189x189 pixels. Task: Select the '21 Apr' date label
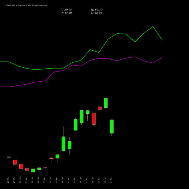point(99,180)
